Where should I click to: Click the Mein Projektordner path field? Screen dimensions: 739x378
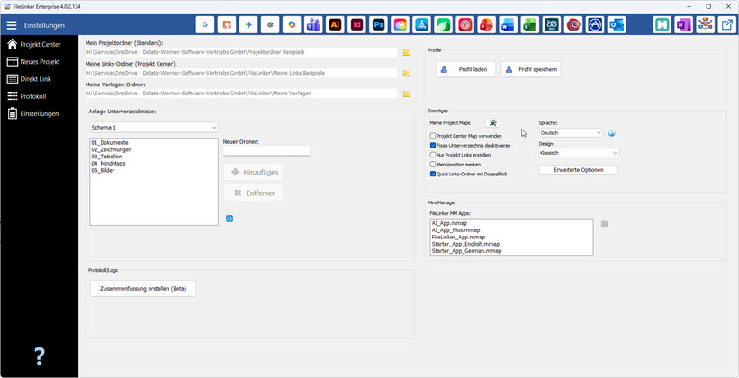coord(241,53)
